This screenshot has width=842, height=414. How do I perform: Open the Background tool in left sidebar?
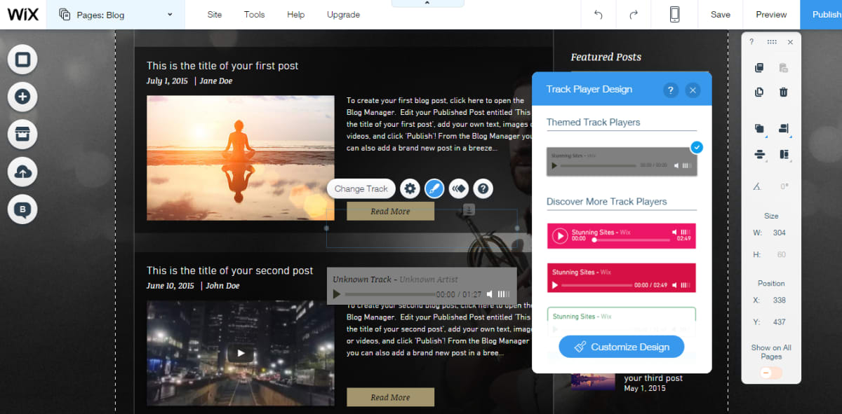pyautogui.click(x=22, y=60)
